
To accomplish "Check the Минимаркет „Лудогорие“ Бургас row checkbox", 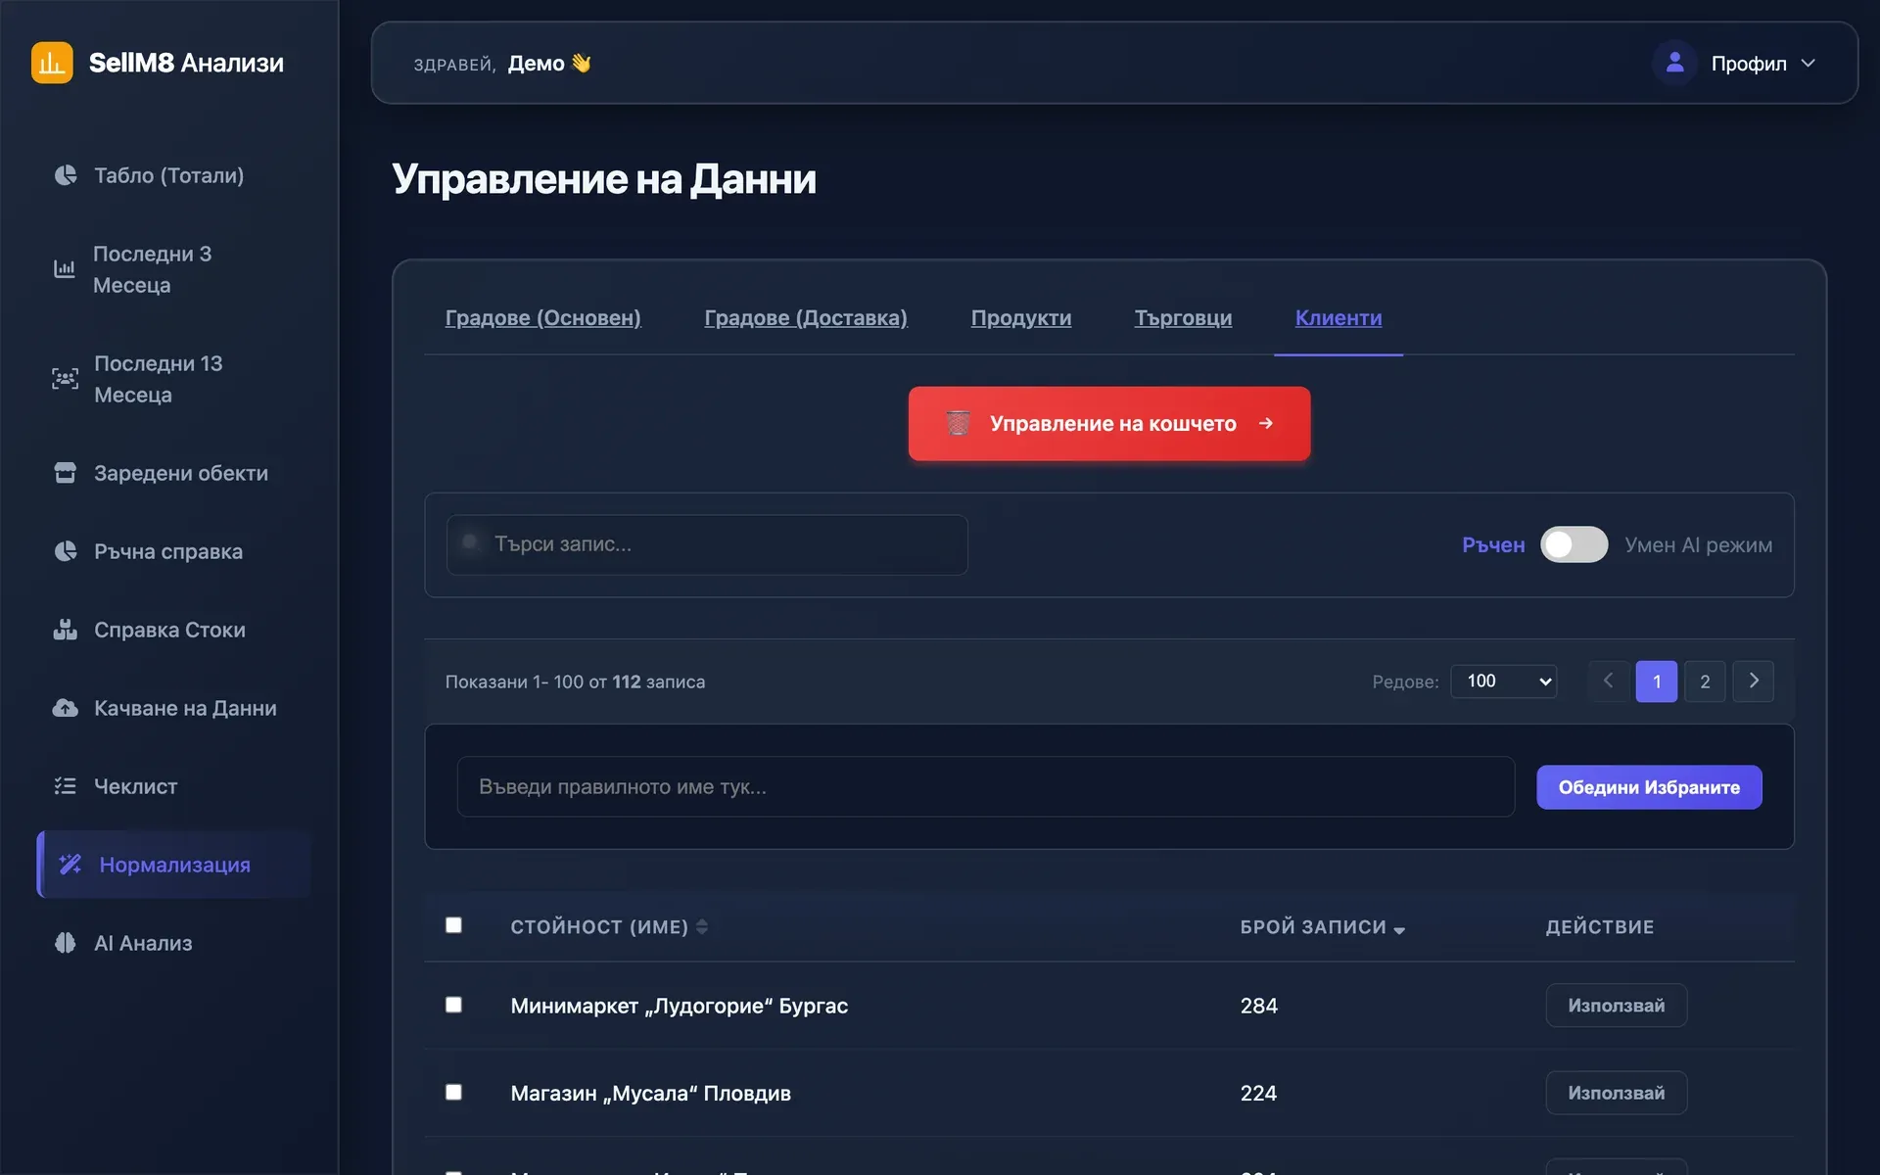I will pyautogui.click(x=453, y=1005).
